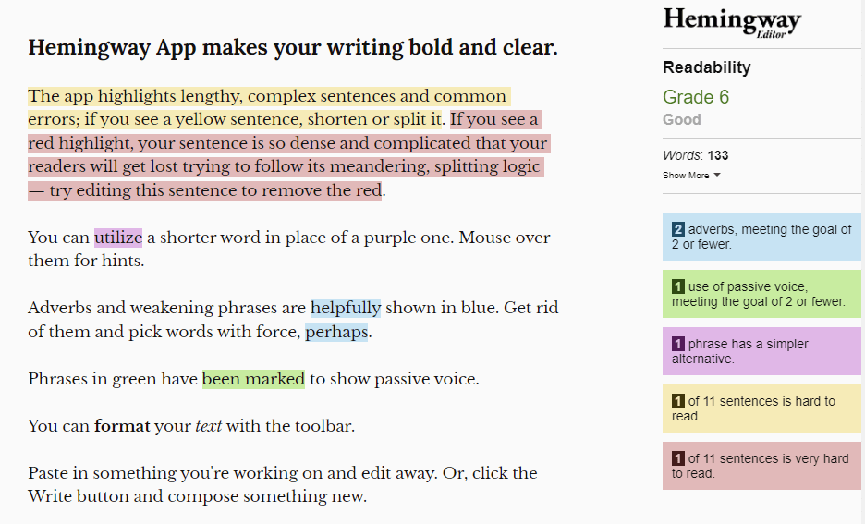Click the purple highlighted word "utilize"
This screenshot has width=865, height=524.
pos(118,238)
